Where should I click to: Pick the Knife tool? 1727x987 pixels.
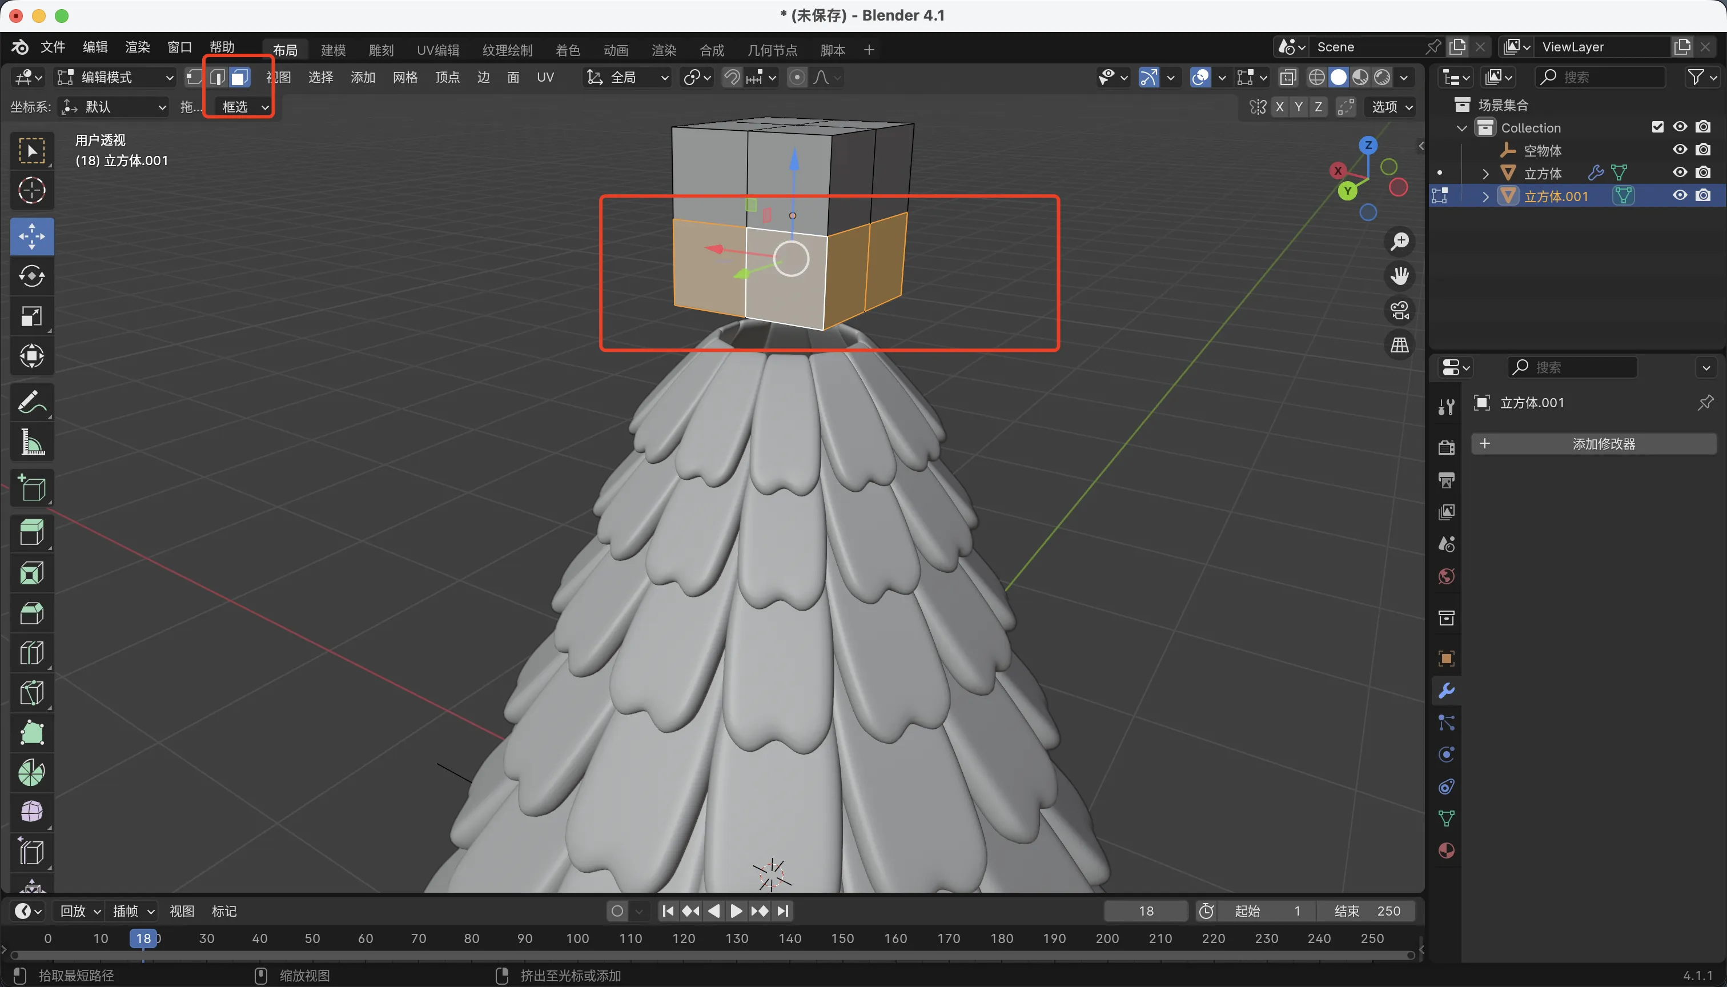click(32, 693)
